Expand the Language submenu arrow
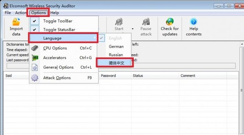Image resolution: width=244 pixels, height=135 pixels. click(x=95, y=38)
